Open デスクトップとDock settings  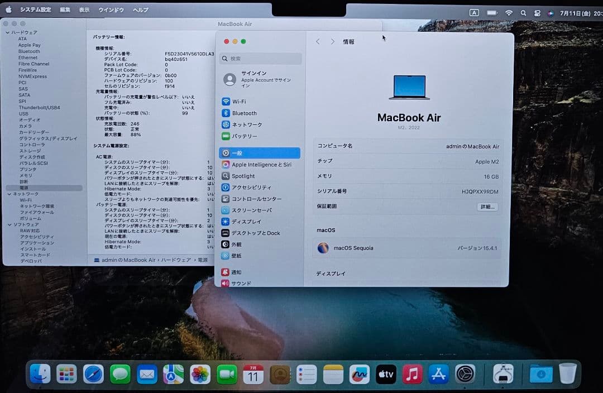tap(252, 233)
